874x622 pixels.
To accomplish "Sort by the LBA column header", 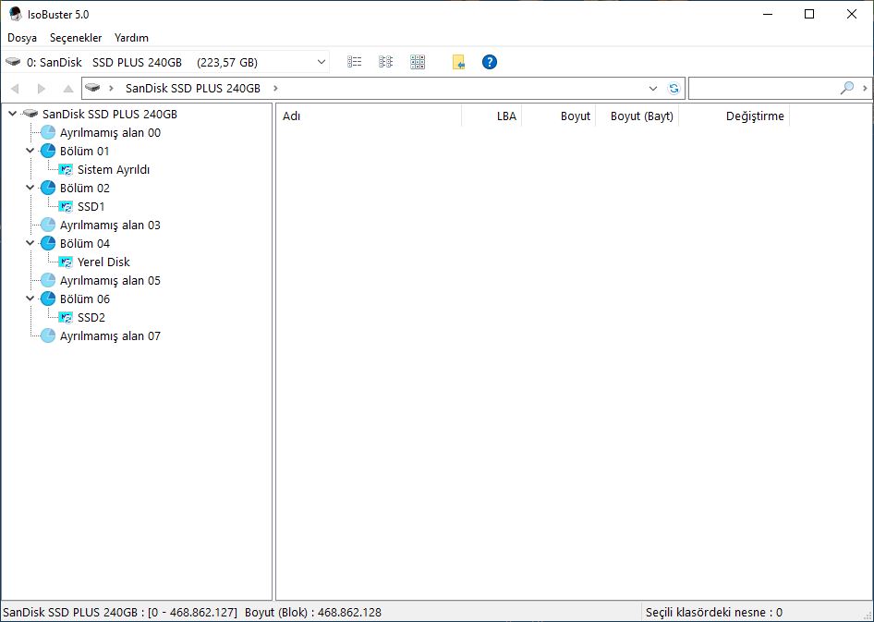I will point(492,116).
